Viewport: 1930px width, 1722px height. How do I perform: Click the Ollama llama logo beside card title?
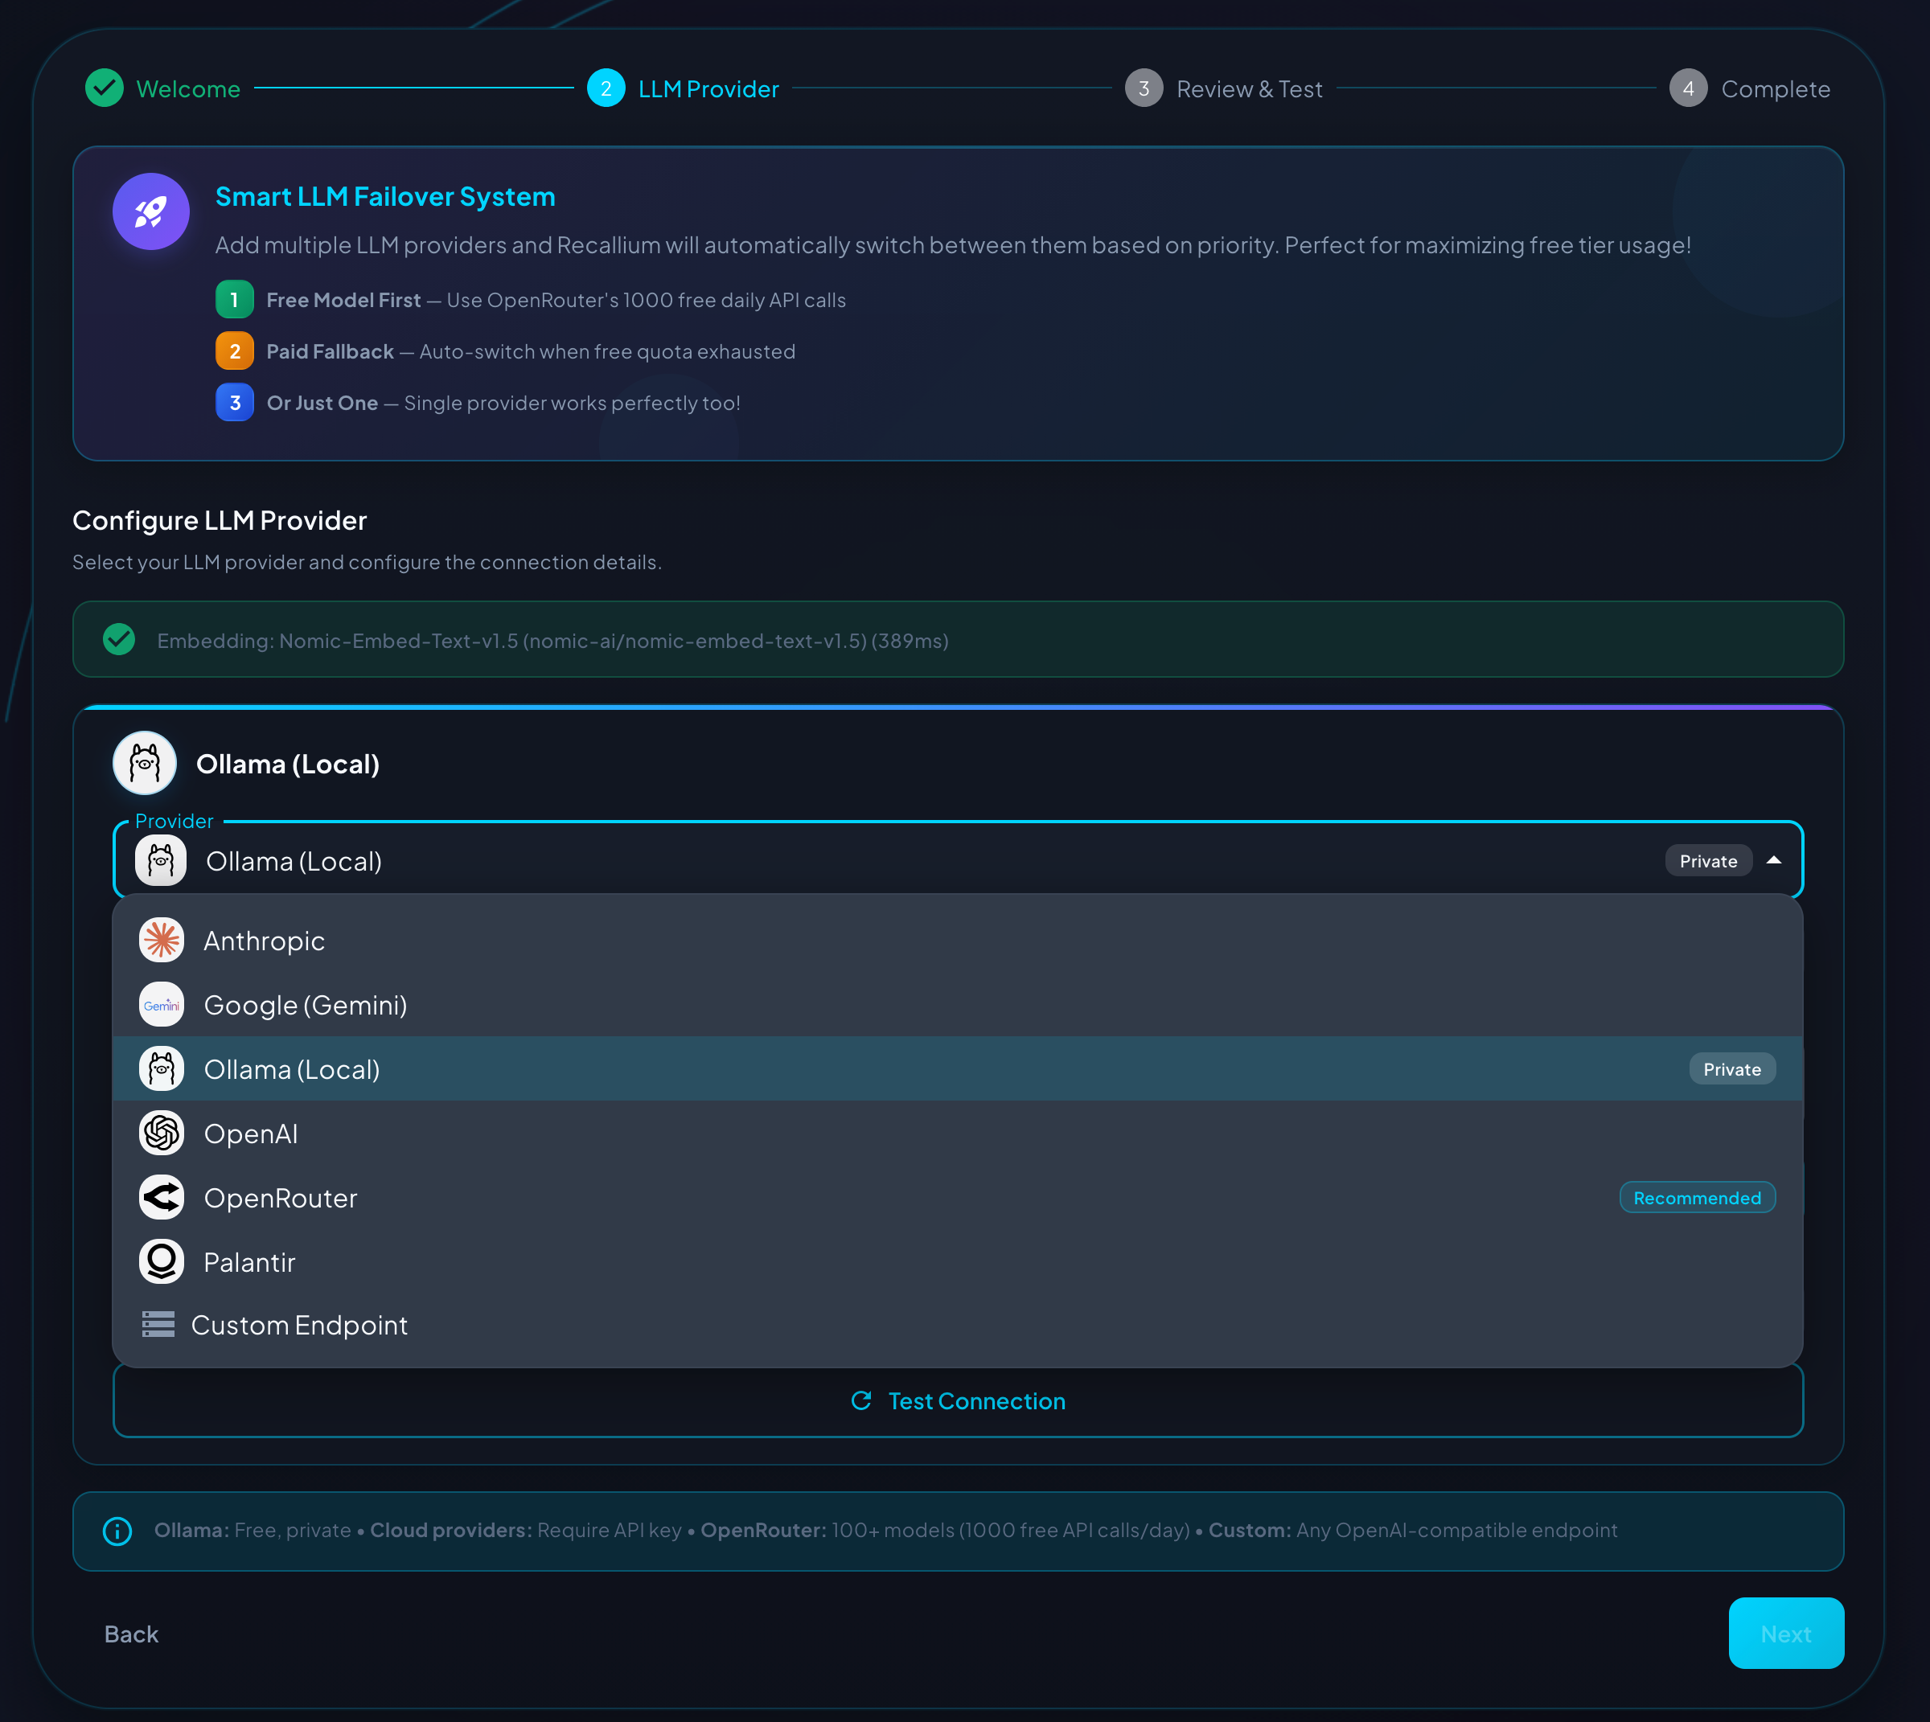click(x=145, y=763)
